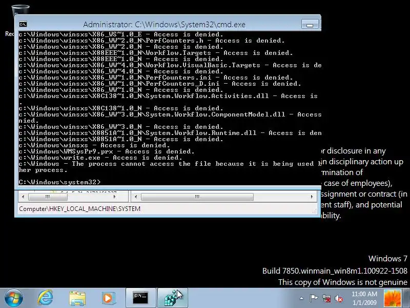The height and width of the screenshot is (308, 410).
Task: Click the line 'c:\Windows\winsxs - Access is denied.'
Action: [x=94, y=145]
